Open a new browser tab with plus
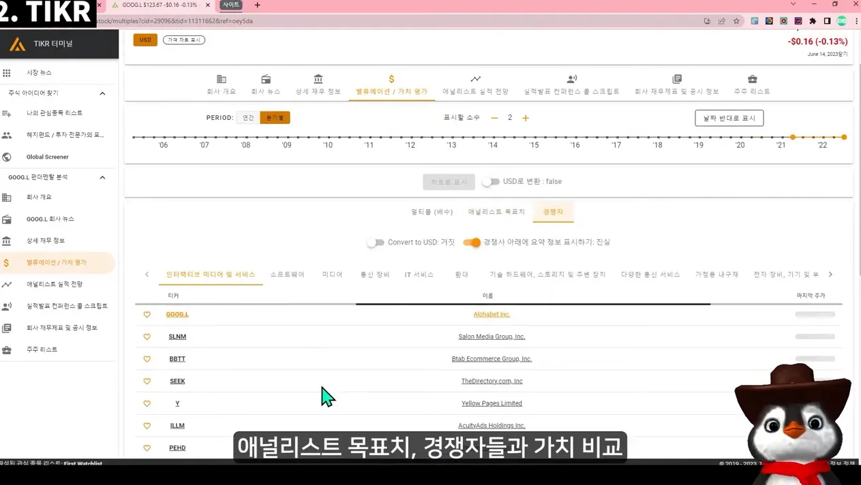861x485 pixels. 257,5
